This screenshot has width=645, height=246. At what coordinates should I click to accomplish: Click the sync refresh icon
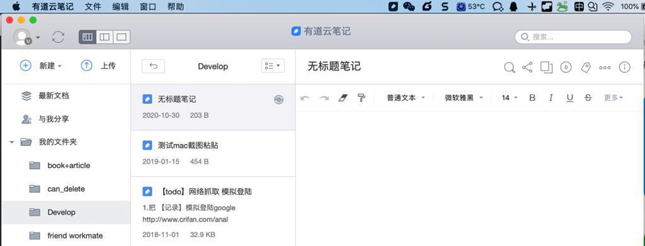click(x=59, y=37)
